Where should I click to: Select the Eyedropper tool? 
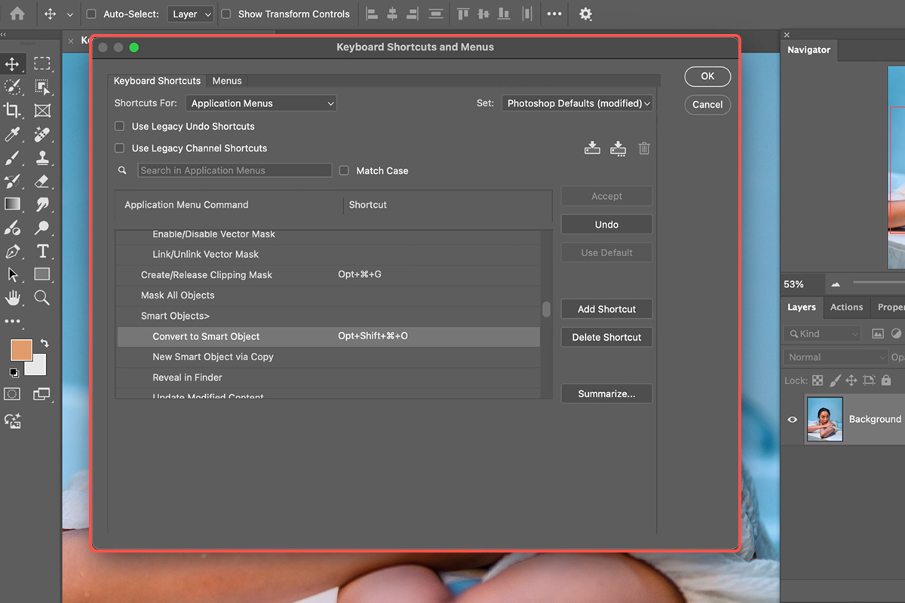coord(12,135)
